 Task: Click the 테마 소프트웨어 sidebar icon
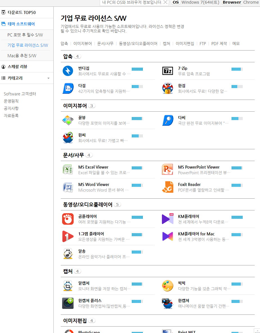coord(3,24)
